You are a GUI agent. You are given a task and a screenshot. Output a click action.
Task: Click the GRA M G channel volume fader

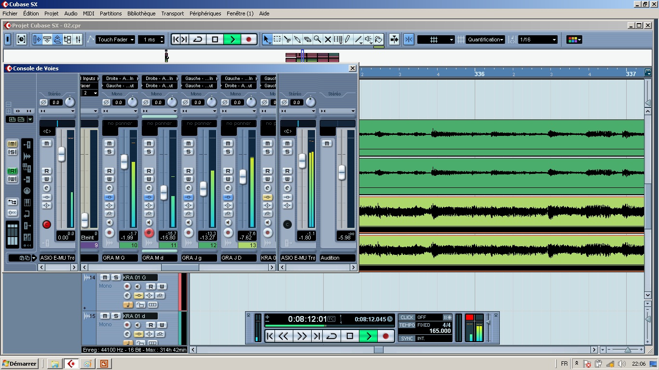click(124, 161)
